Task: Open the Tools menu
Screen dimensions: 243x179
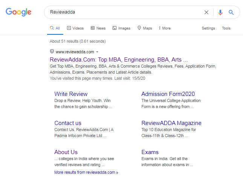Action: [x=226, y=28]
